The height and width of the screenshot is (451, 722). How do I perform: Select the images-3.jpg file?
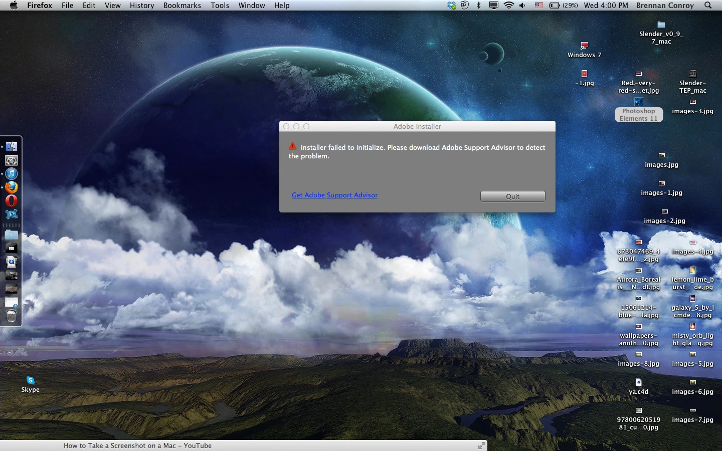(692, 106)
